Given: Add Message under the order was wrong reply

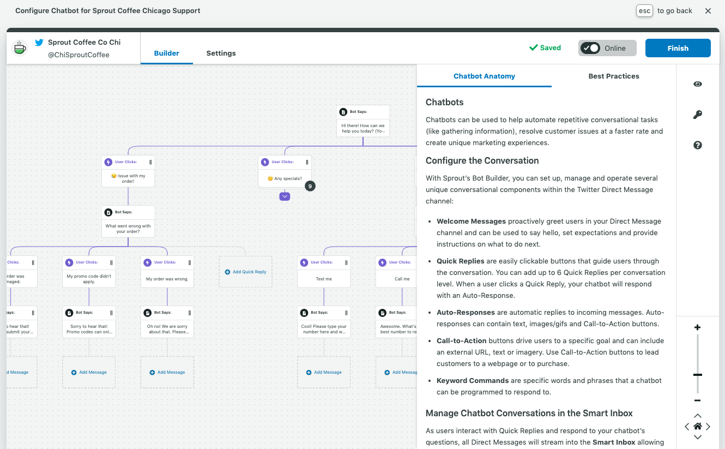Looking at the screenshot, I should (x=167, y=372).
